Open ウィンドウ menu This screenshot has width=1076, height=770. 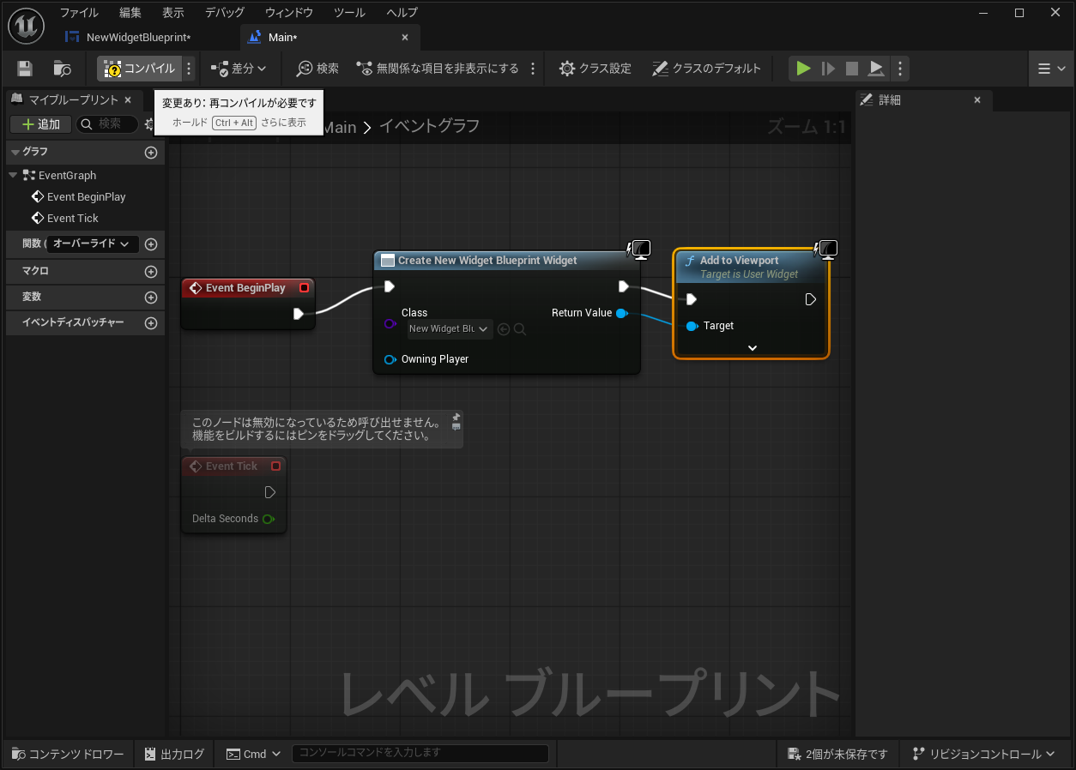point(289,13)
